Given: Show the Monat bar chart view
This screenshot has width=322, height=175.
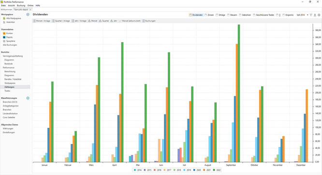Looking at the screenshot, I should tap(93, 21).
